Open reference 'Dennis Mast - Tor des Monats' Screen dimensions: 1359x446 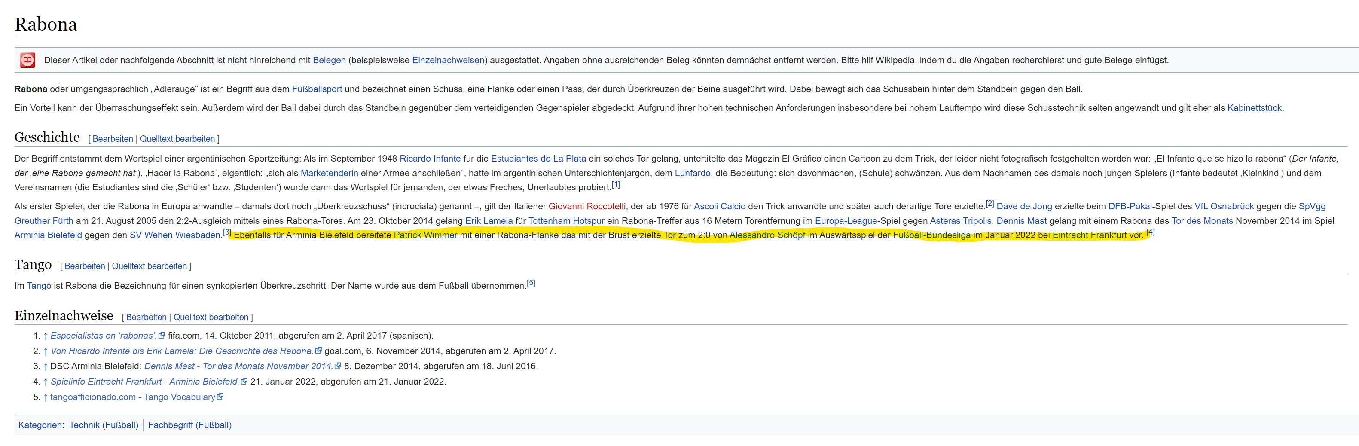238,367
